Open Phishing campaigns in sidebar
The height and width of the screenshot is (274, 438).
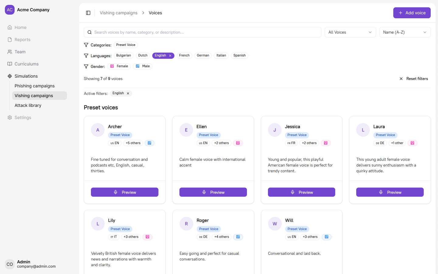tap(35, 86)
